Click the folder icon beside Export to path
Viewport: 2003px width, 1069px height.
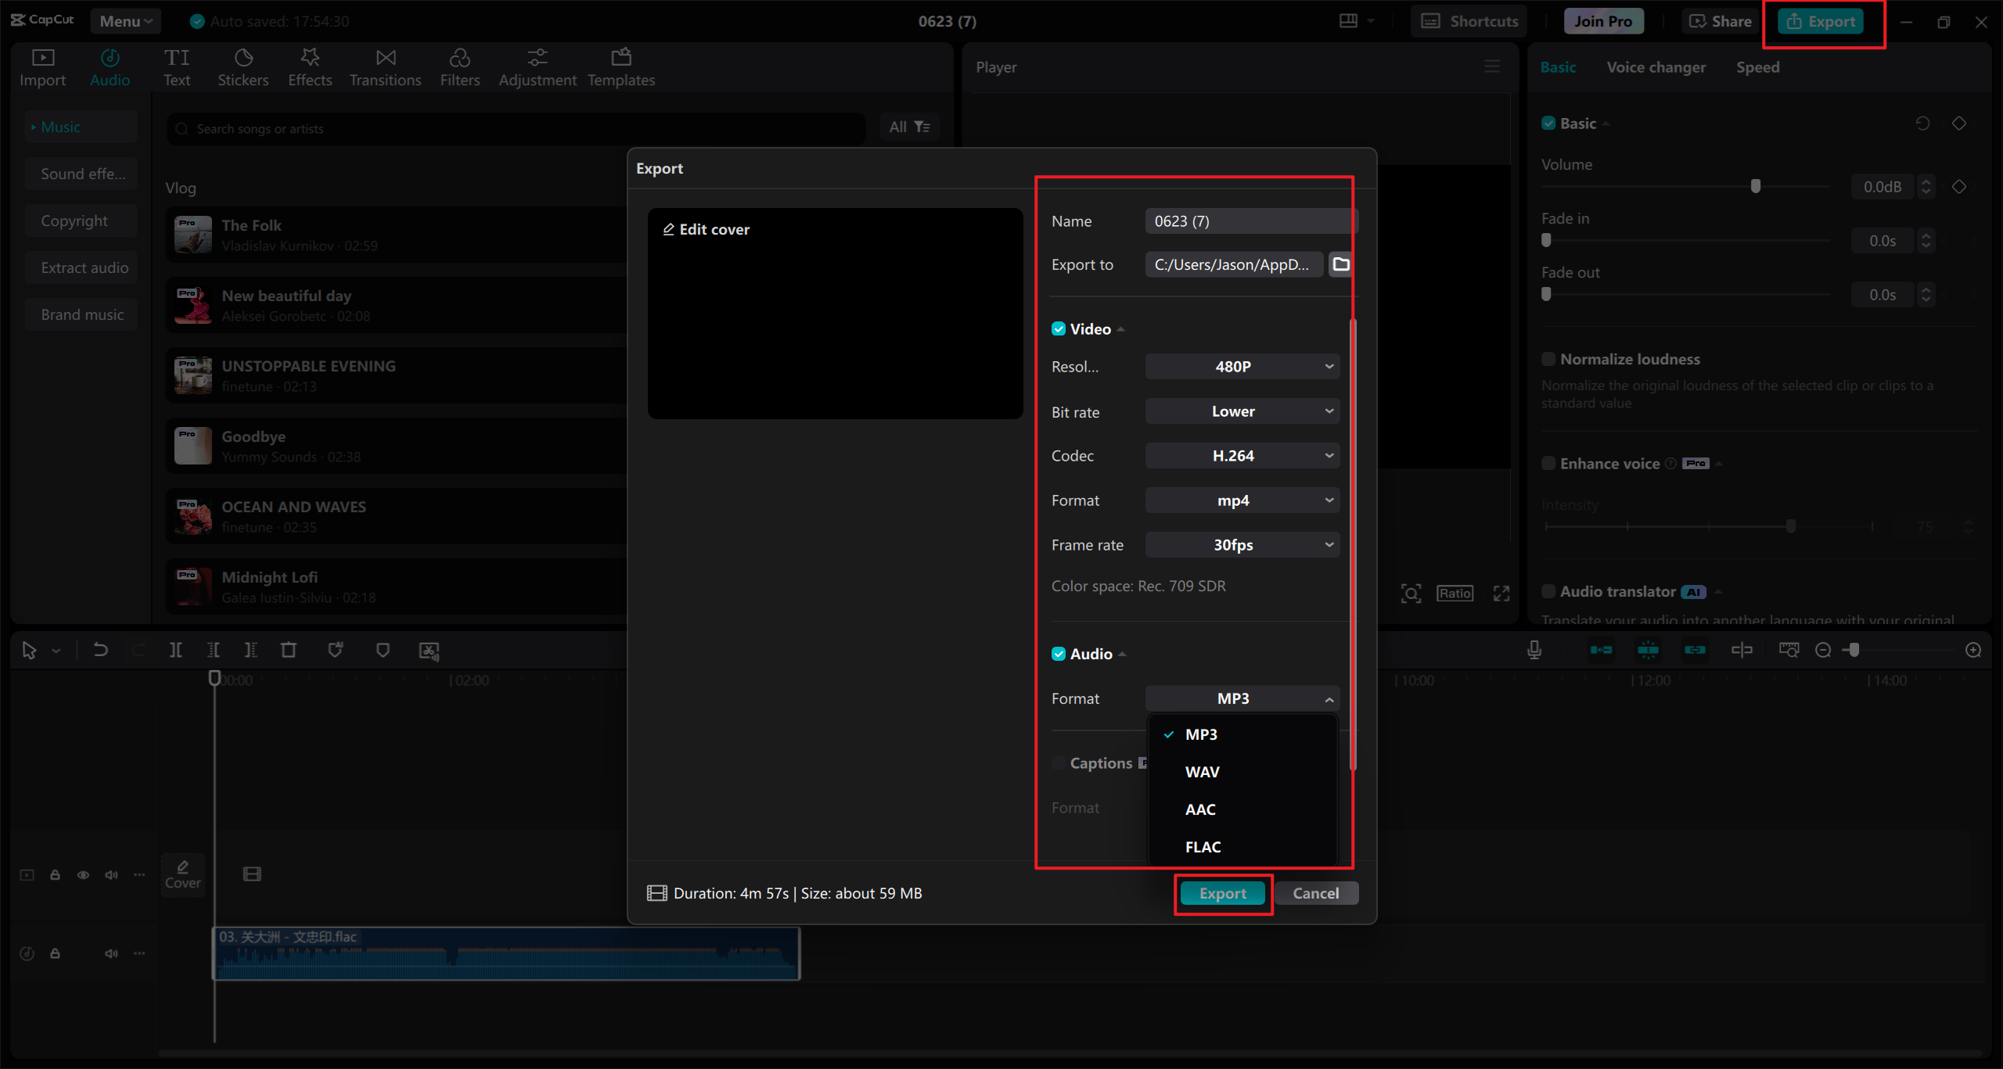pos(1341,264)
